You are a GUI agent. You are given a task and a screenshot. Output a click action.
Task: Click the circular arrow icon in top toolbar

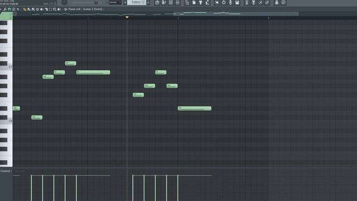tap(224, 2)
